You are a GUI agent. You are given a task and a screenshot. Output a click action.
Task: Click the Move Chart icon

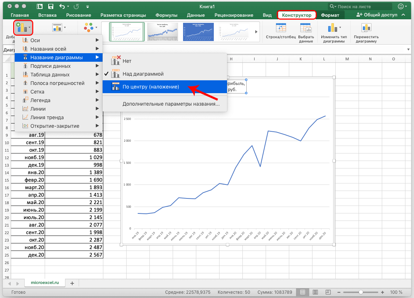(366, 28)
